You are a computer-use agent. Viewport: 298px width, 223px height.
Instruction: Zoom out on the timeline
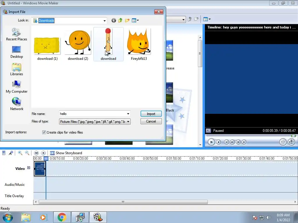tap(27, 153)
